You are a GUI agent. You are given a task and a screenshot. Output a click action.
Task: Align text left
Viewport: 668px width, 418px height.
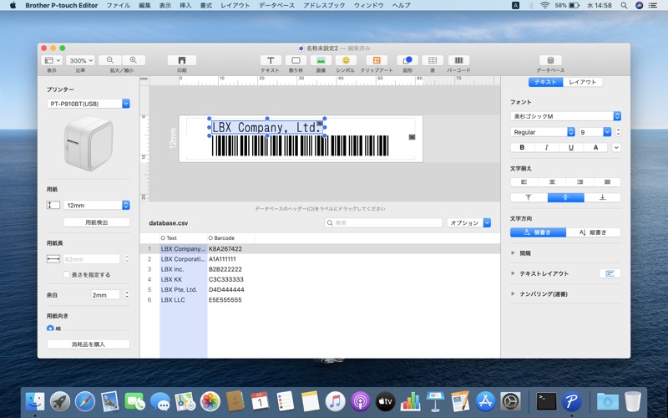(524, 182)
